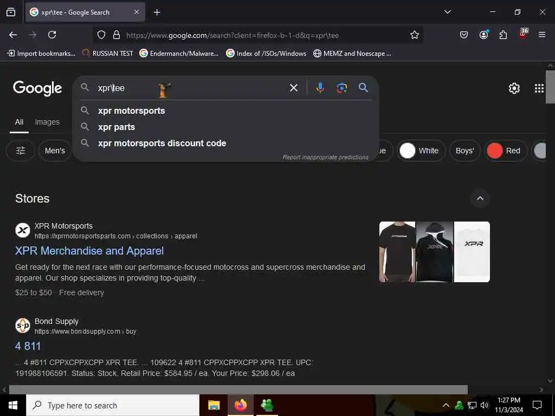
Task: Select the All results tab
Action: tap(19, 122)
